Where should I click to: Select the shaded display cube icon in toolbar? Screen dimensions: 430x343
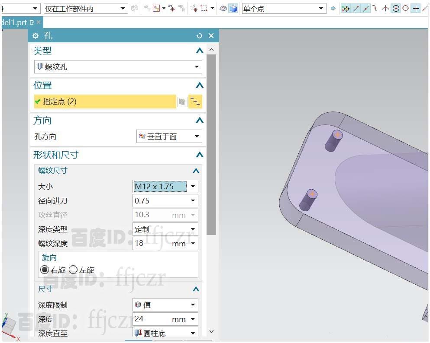233,8
